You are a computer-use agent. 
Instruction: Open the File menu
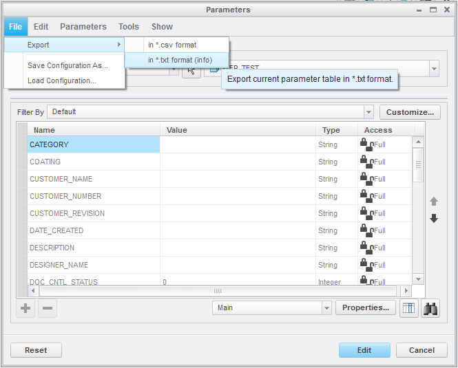coord(15,27)
